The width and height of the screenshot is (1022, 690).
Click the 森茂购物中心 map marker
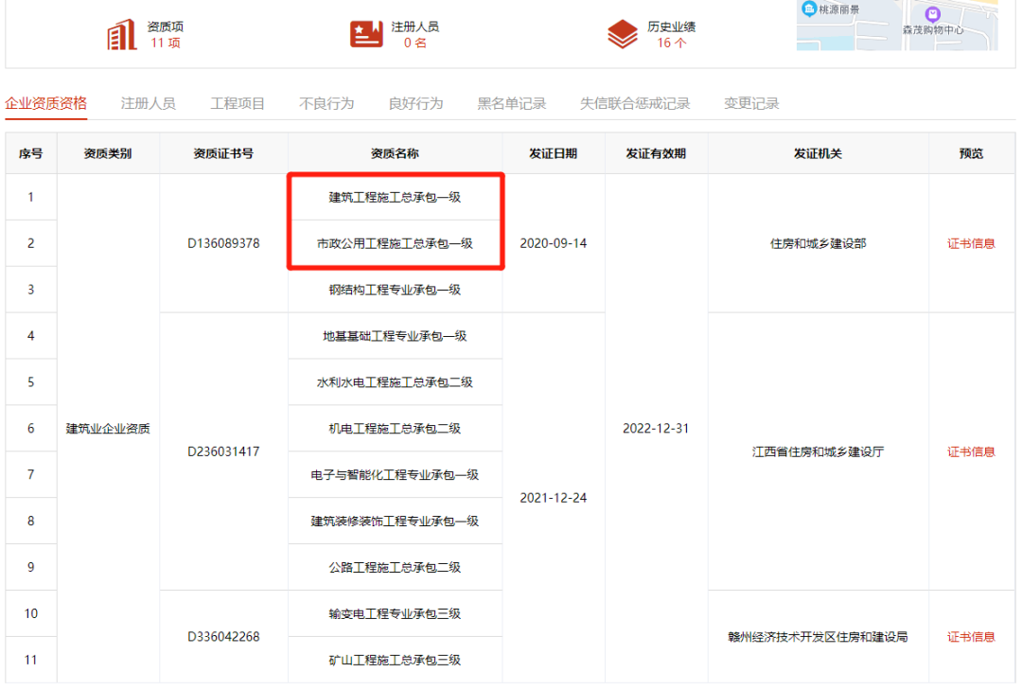click(x=932, y=15)
